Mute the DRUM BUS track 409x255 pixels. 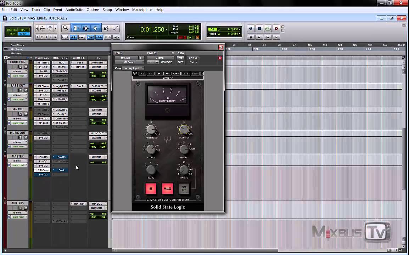(x=26, y=67)
